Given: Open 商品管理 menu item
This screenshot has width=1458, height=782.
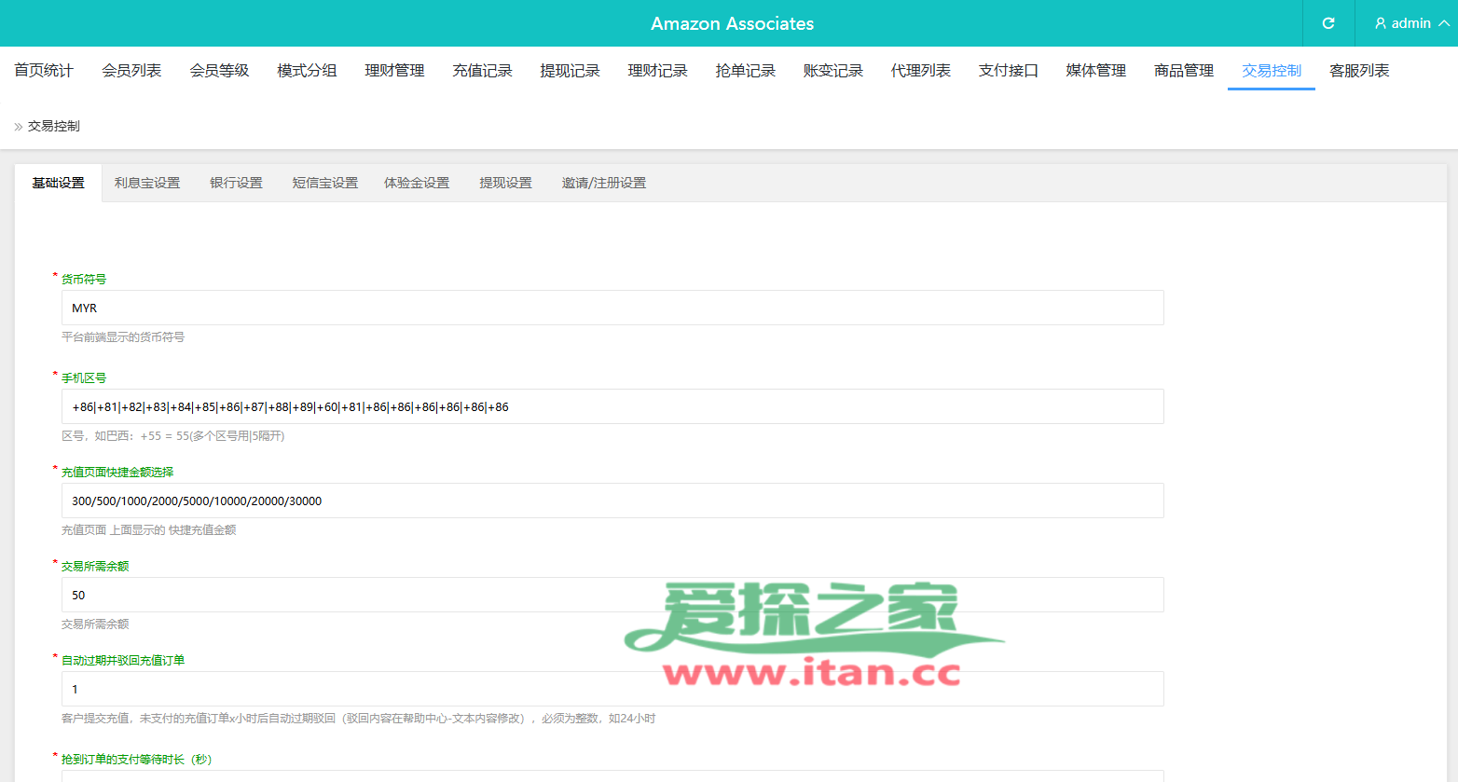Looking at the screenshot, I should [1183, 71].
